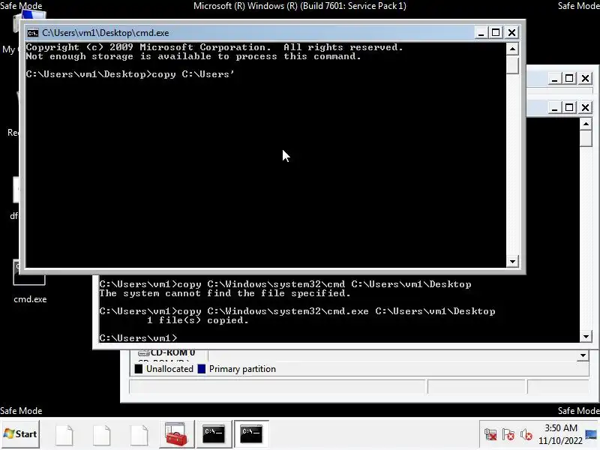Minimize the rearmost window behind cmd
The image size is (600, 450).
pyautogui.click(x=554, y=79)
